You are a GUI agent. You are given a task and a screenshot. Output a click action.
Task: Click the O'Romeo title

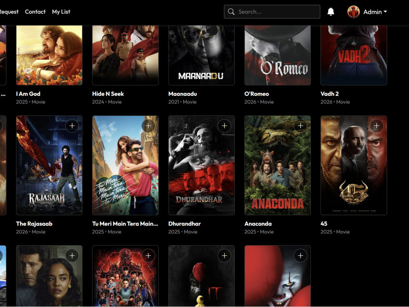tap(257, 94)
